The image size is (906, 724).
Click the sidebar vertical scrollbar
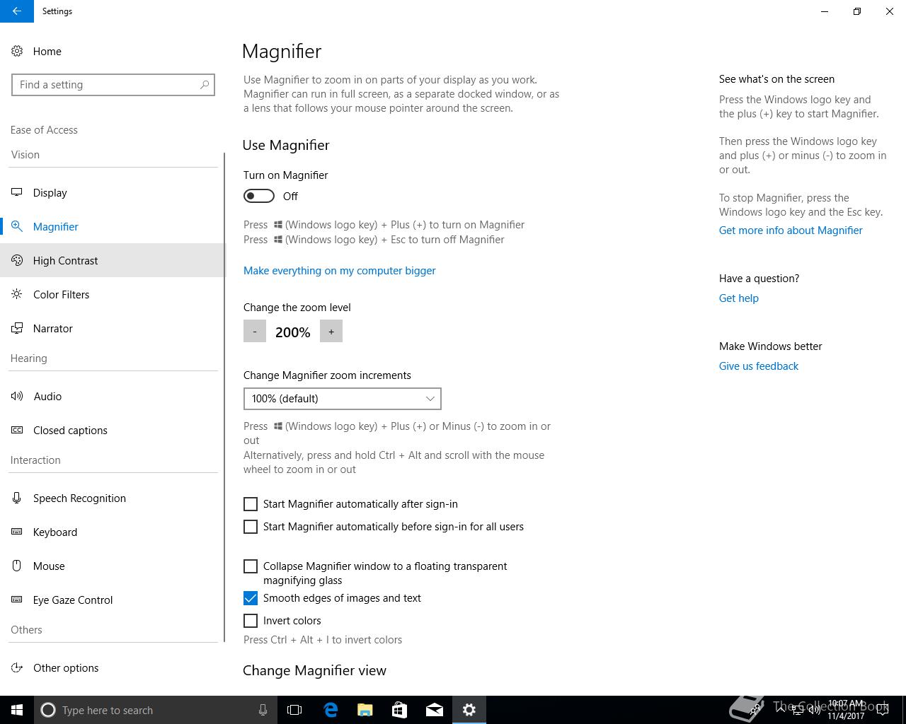coord(224,396)
